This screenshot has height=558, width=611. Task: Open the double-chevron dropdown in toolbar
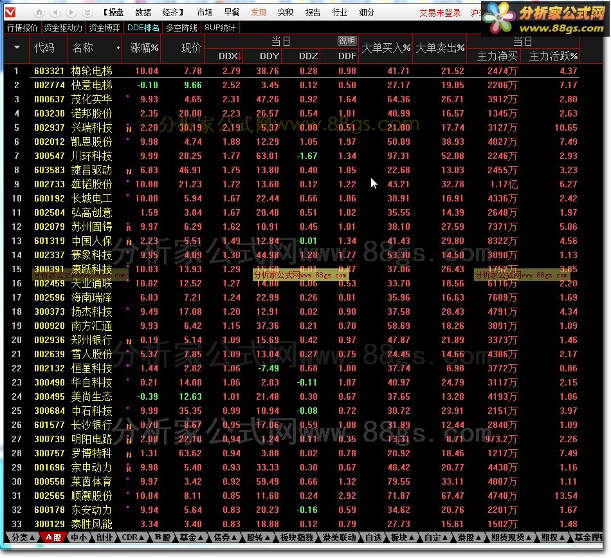(87, 12)
